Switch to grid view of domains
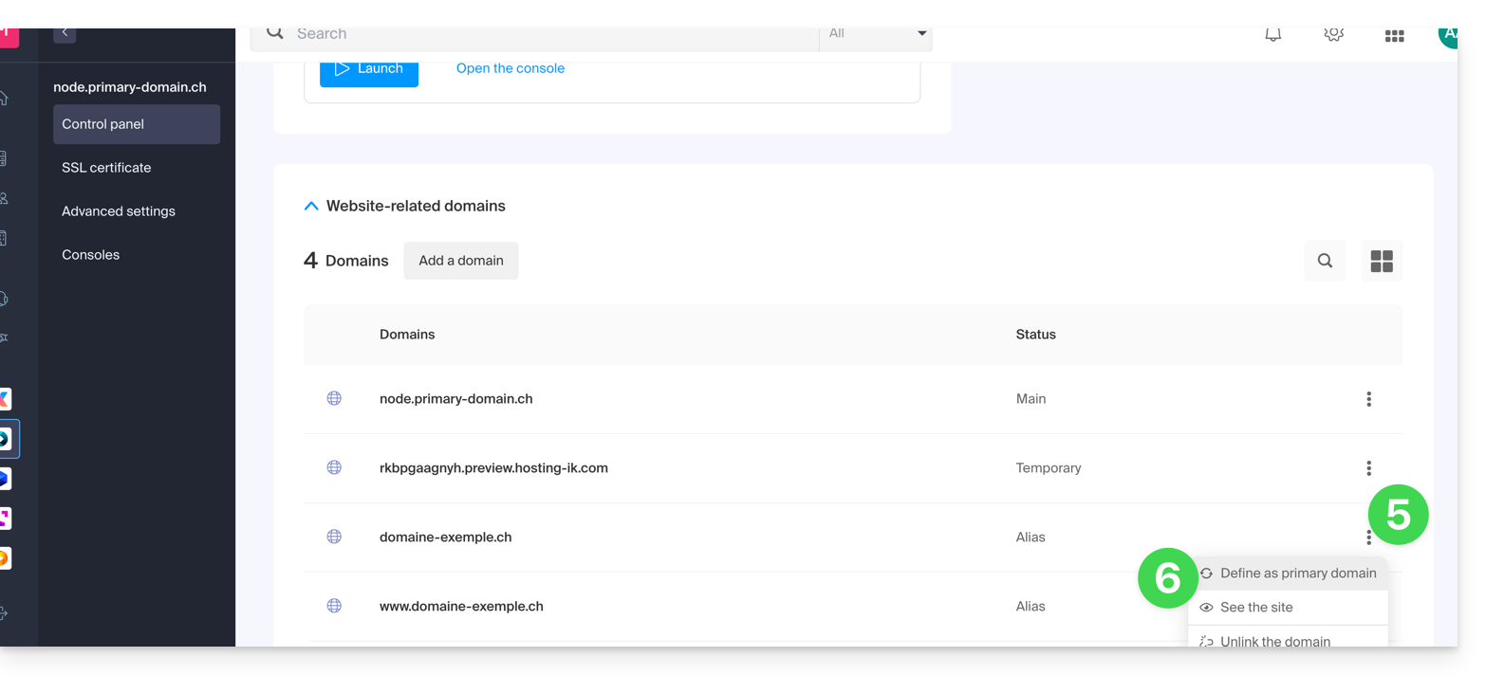Screen dimensions: 1486x675 click(1382, 261)
